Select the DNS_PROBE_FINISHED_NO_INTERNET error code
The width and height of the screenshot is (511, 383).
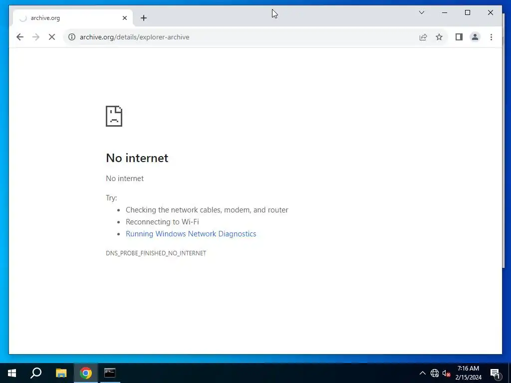[x=156, y=253]
